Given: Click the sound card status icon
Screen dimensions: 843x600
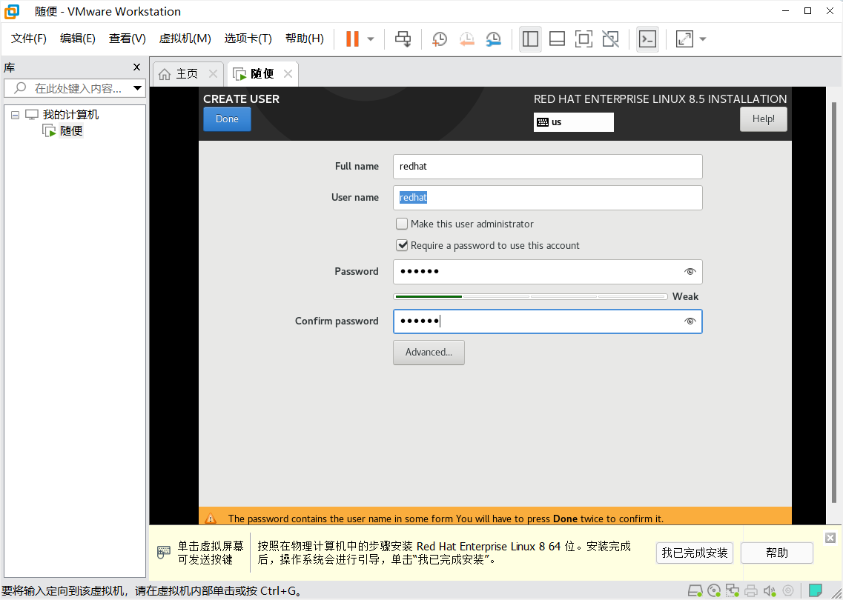Looking at the screenshot, I should pyautogui.click(x=770, y=591).
